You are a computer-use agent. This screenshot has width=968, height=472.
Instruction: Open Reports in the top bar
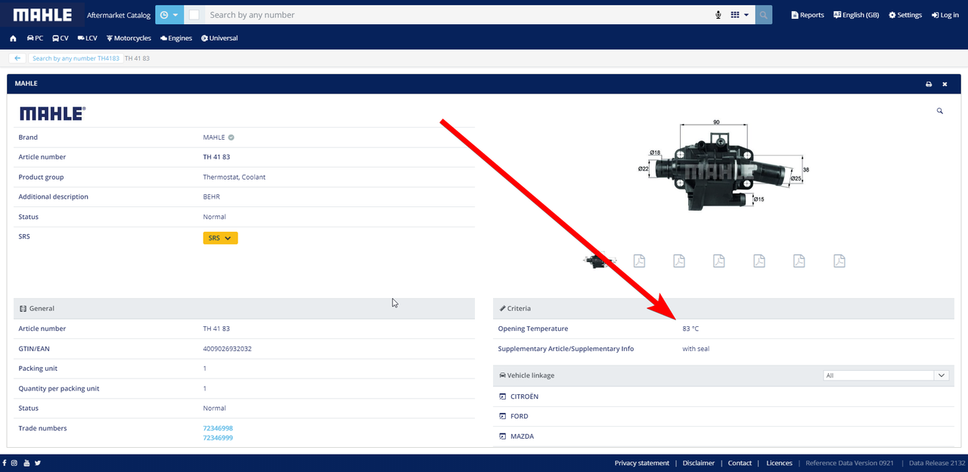[808, 14]
